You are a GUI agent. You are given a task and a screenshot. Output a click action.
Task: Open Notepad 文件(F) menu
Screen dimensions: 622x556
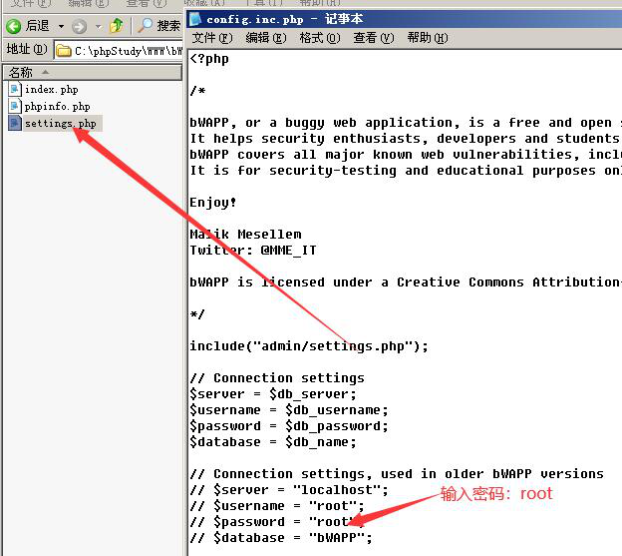212,38
